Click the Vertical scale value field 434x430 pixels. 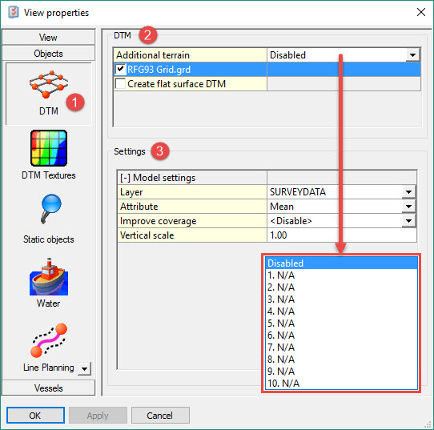342,235
